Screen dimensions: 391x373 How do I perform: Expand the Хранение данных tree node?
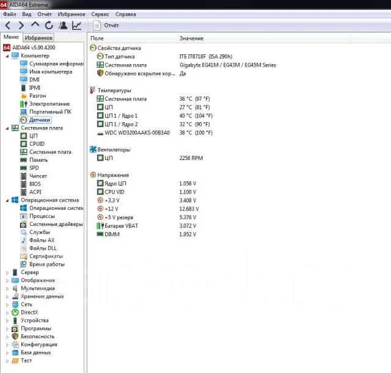(x=7, y=297)
